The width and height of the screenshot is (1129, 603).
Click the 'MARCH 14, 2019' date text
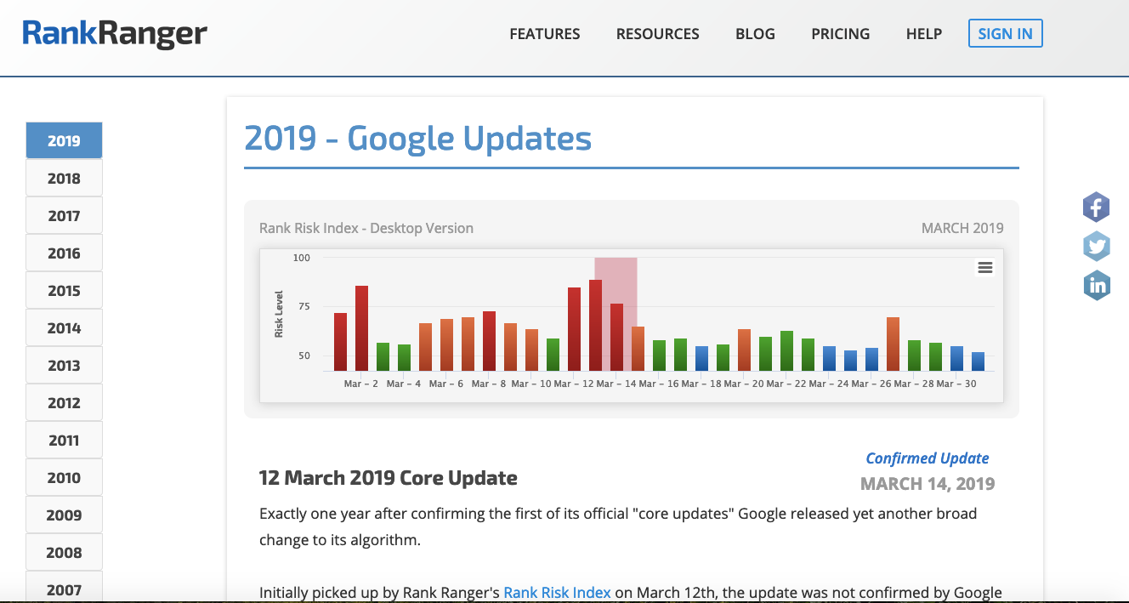coord(928,484)
